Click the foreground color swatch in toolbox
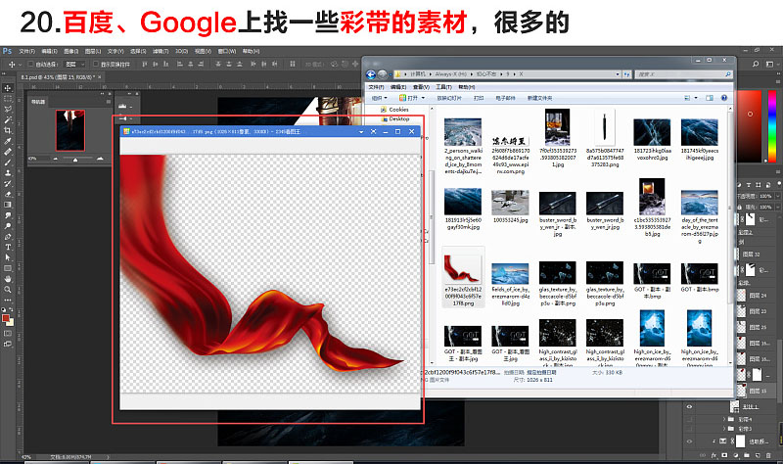 point(6,318)
